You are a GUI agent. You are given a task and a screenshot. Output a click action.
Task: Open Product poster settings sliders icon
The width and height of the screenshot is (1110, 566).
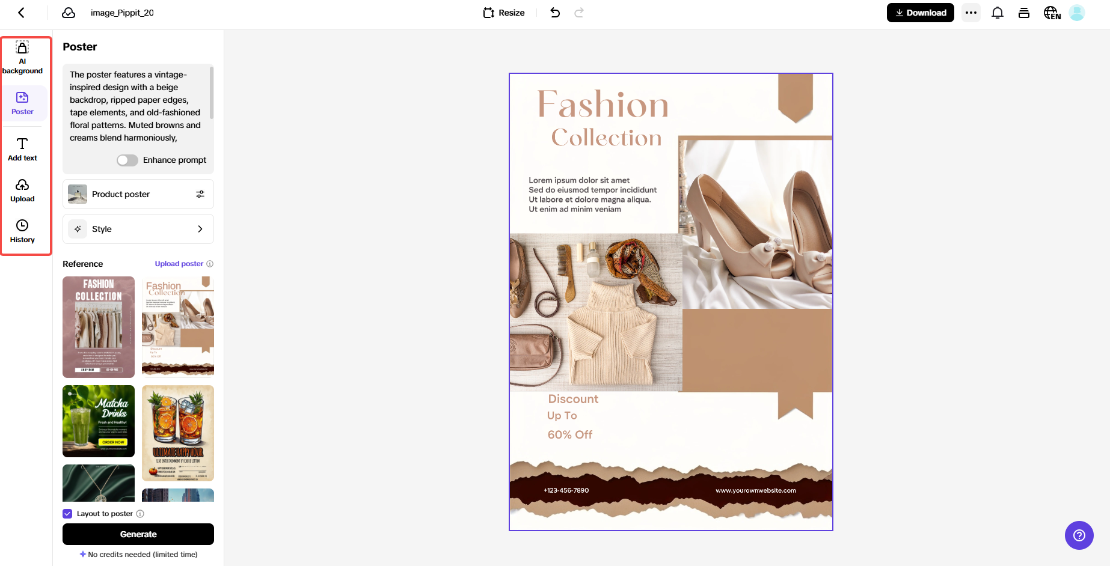(200, 194)
